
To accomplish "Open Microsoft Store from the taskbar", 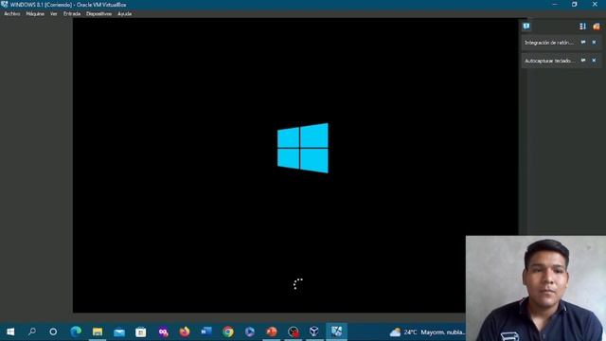I will (x=141, y=332).
